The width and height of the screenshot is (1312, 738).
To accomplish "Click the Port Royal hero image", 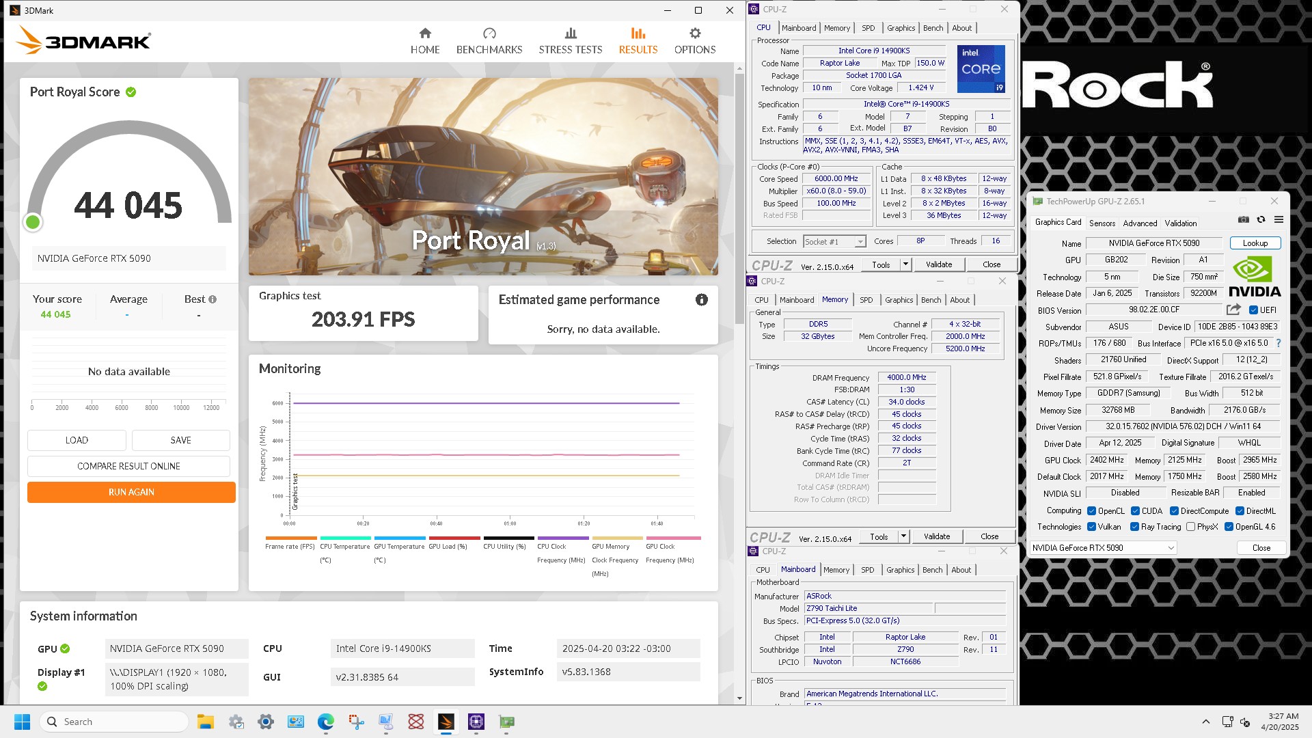I will (483, 176).
